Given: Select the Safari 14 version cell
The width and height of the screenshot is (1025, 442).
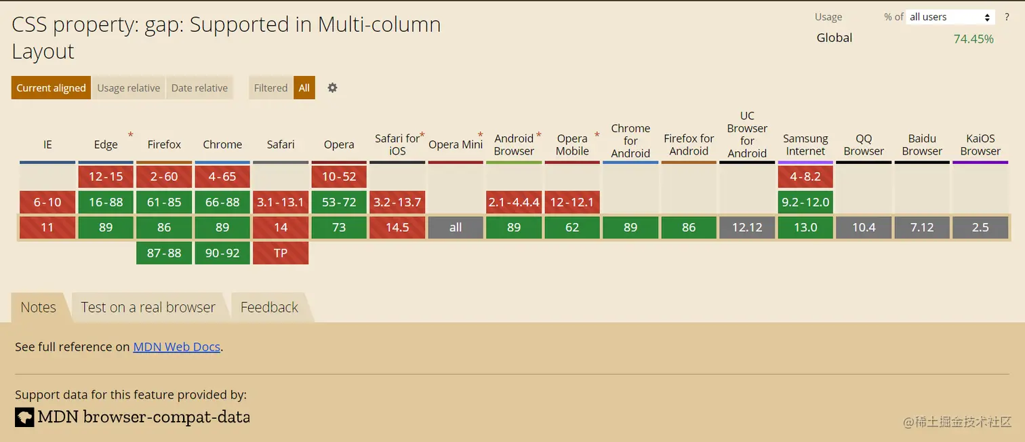Looking at the screenshot, I should pos(281,228).
